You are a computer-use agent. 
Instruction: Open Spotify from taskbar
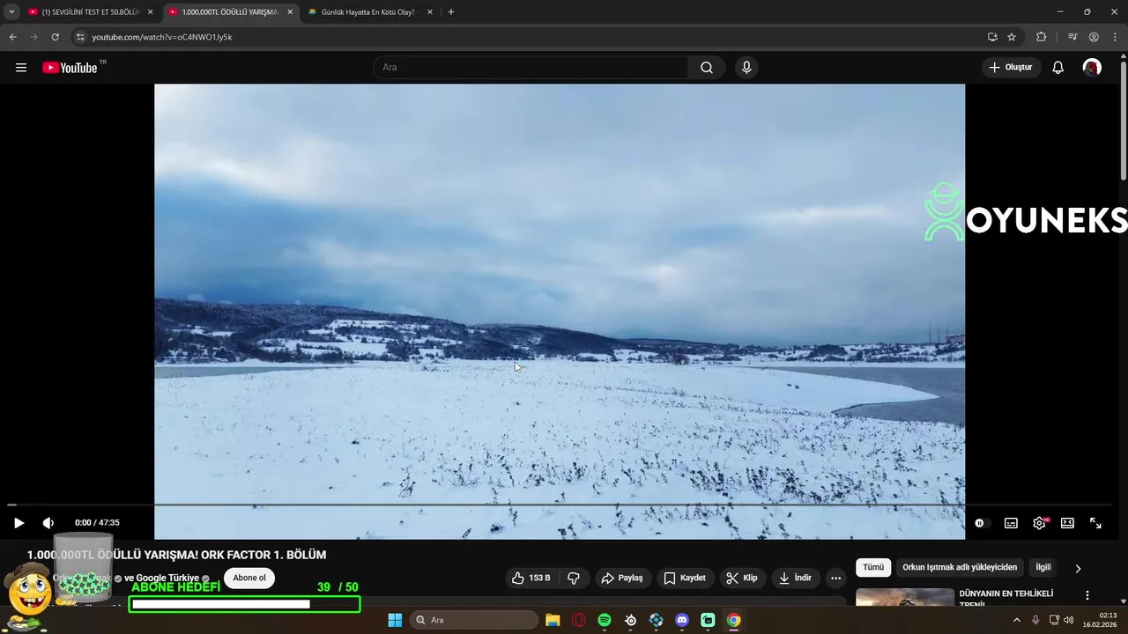tap(605, 620)
